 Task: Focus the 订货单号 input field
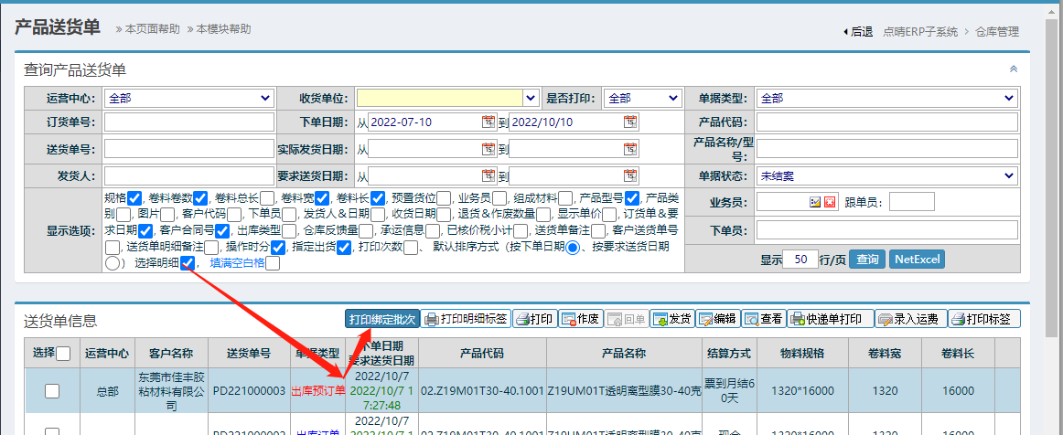point(189,122)
